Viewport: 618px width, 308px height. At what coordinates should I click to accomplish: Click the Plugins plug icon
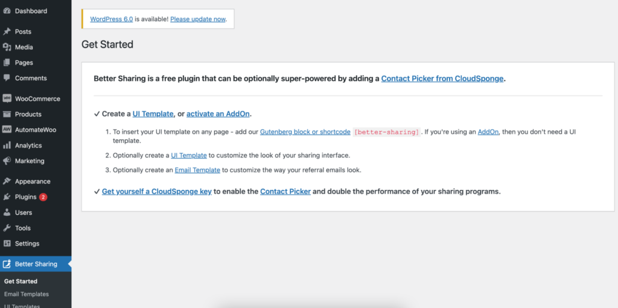coord(7,197)
